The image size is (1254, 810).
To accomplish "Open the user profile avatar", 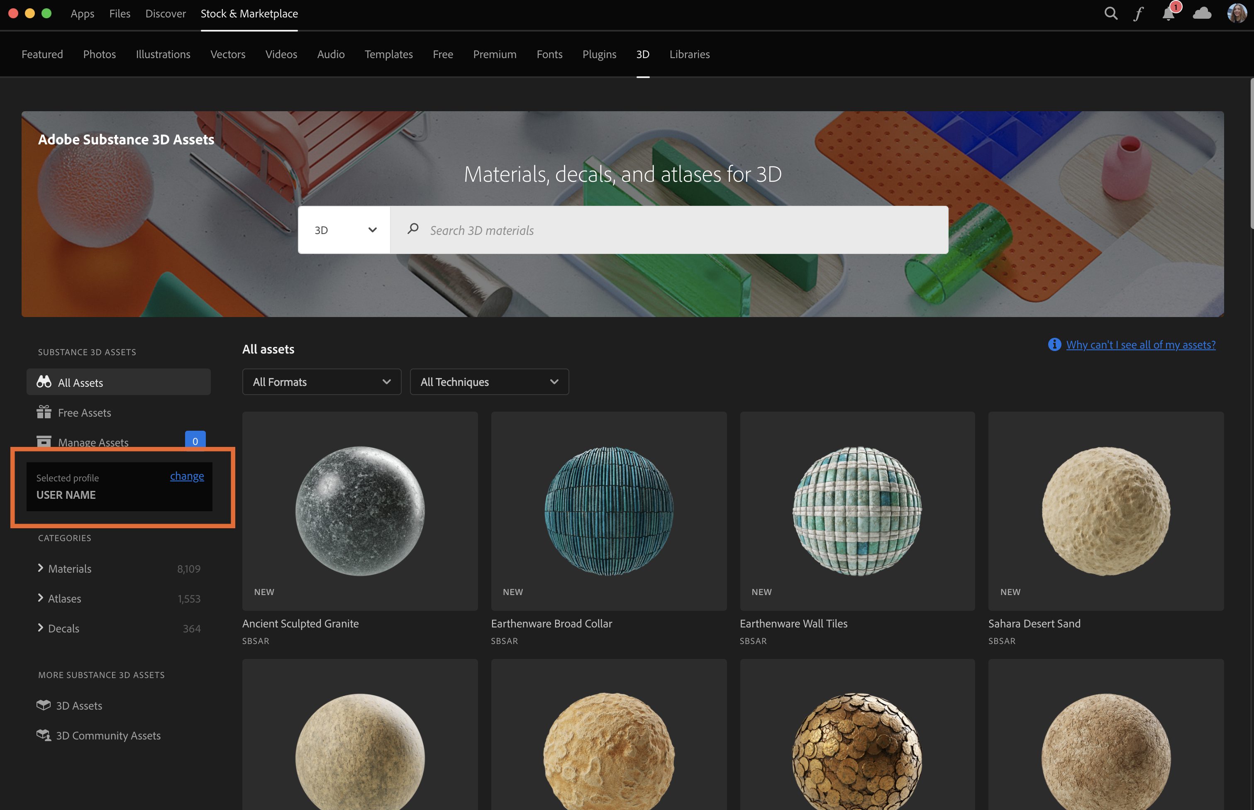I will 1236,14.
